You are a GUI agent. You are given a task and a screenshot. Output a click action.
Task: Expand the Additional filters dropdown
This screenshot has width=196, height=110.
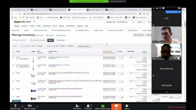click(84, 46)
